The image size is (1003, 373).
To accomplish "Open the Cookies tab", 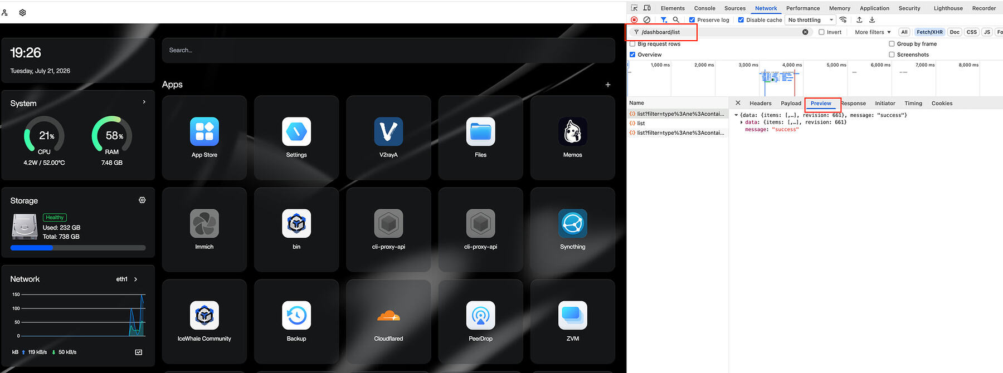I will point(942,103).
